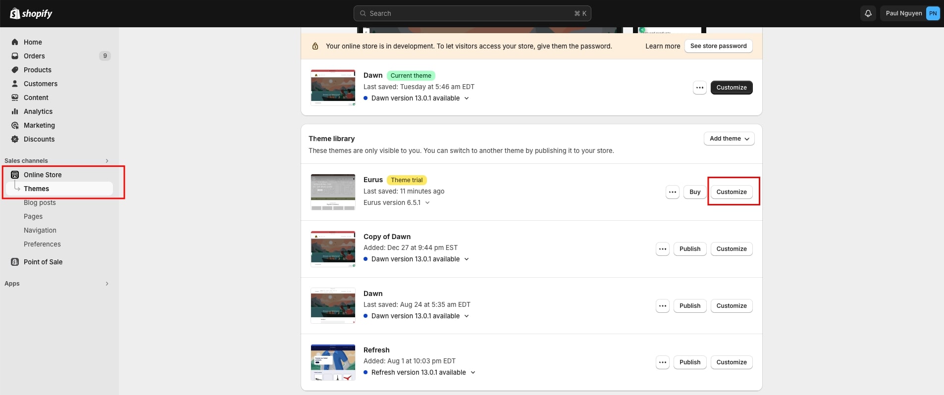The height and width of the screenshot is (395, 944).
Task: Expand the Apps section
Action: coord(107,284)
